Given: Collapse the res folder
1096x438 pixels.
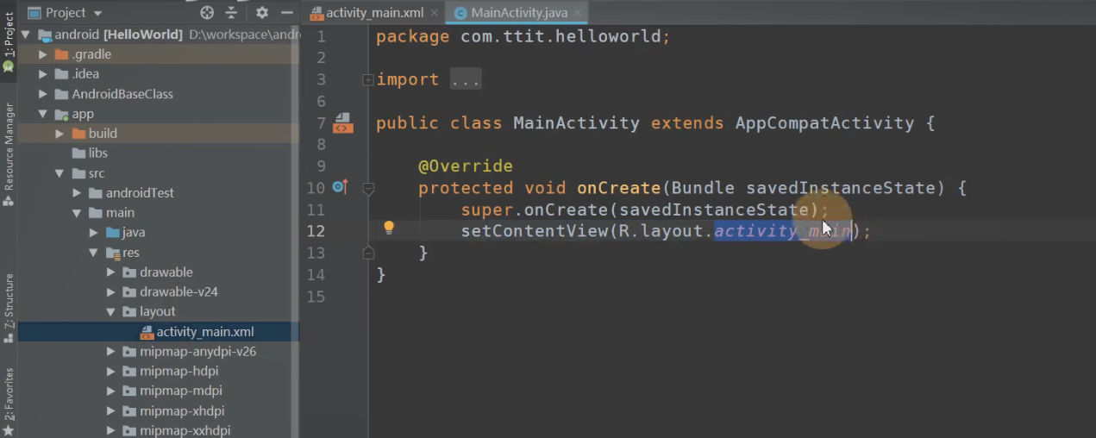Looking at the screenshot, I should pos(94,253).
